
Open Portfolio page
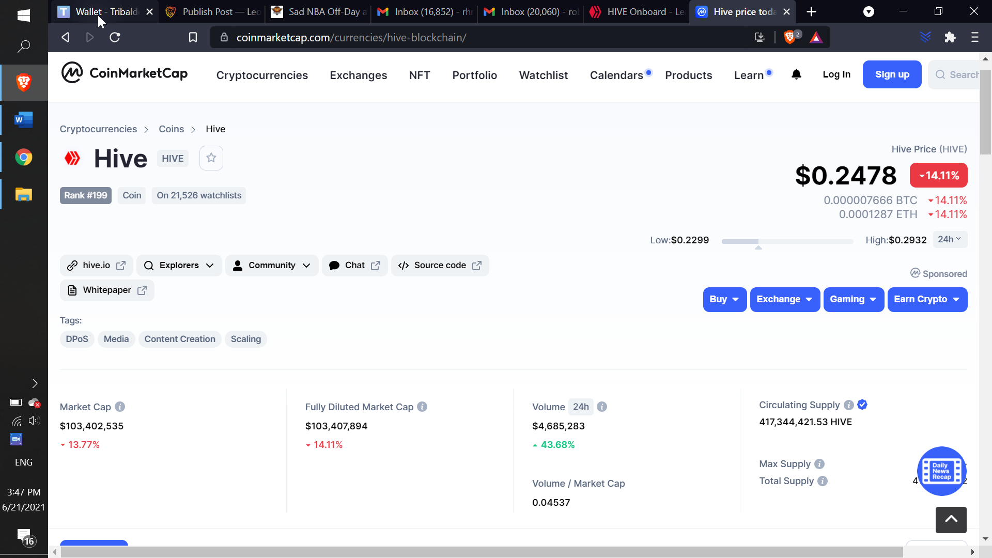tap(475, 75)
